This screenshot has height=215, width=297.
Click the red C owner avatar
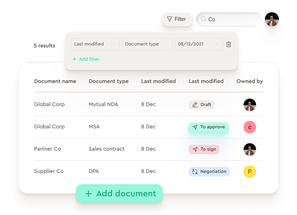tap(249, 127)
